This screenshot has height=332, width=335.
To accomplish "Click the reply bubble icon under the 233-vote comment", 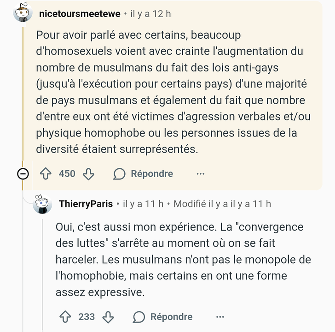I will 139,317.
